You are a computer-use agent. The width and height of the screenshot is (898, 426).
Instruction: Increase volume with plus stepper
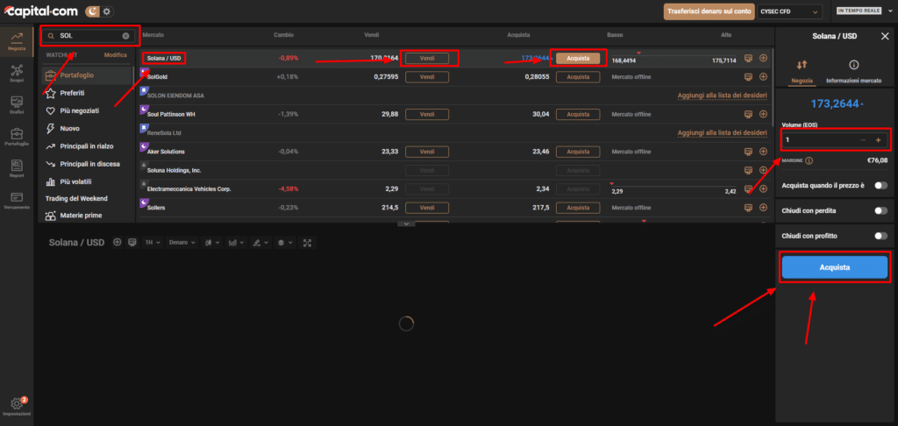[878, 139]
